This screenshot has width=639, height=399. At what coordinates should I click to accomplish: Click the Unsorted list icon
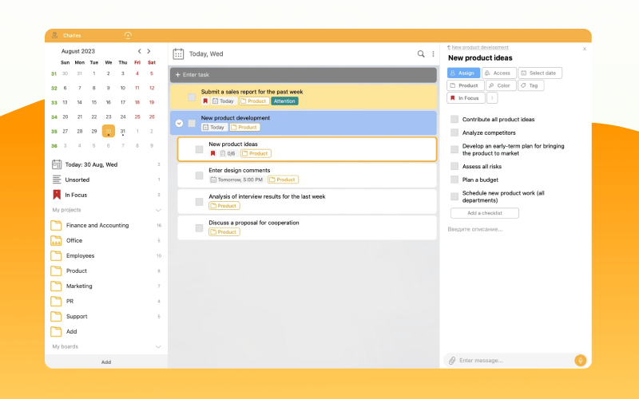pyautogui.click(x=57, y=180)
